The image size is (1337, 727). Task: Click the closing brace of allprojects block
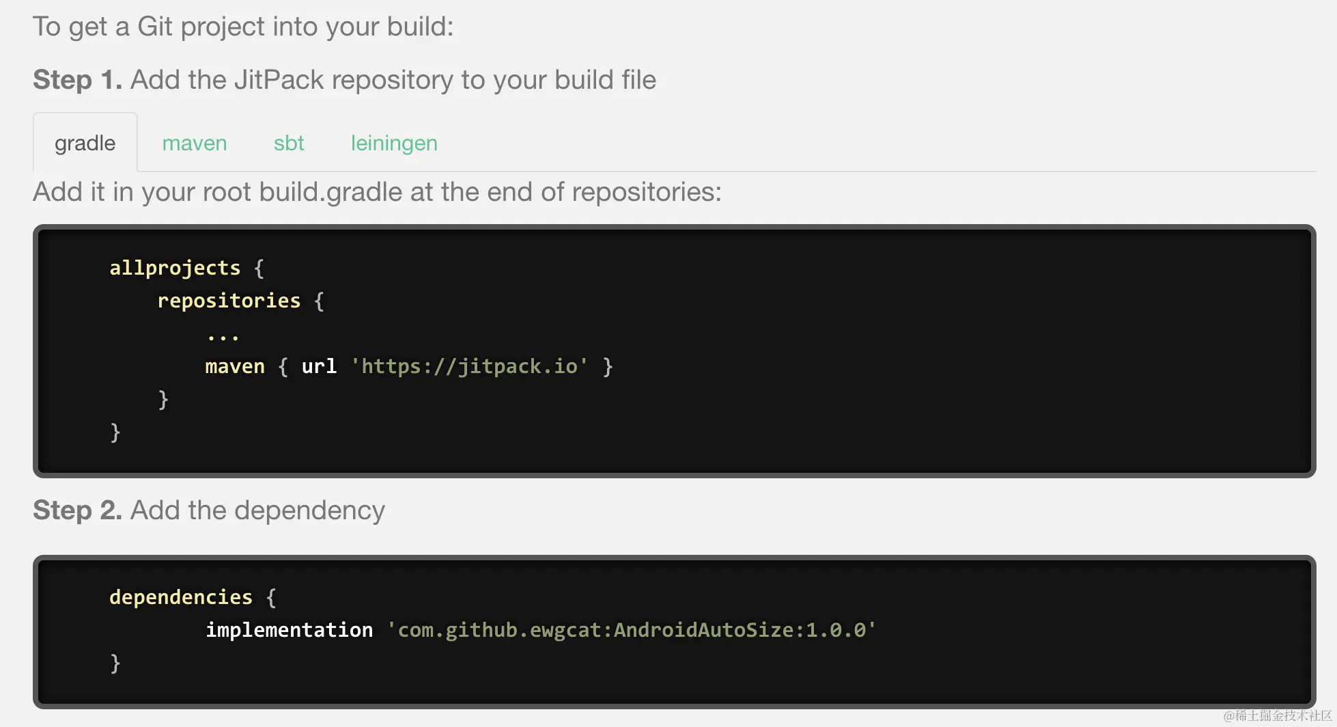click(x=115, y=432)
